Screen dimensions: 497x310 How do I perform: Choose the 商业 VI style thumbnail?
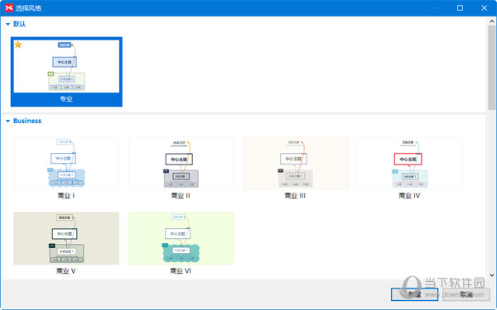point(181,238)
